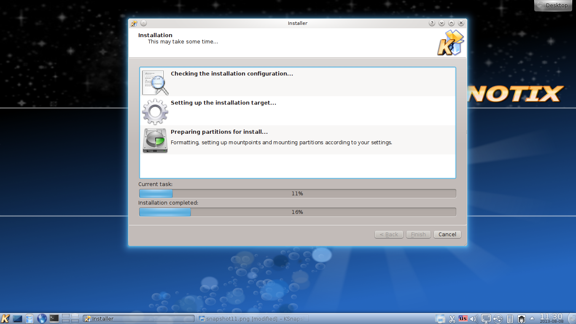This screenshot has width=576, height=324.
Task: Toggle keep-window-below on the Installer titlebar
Action: [441, 23]
